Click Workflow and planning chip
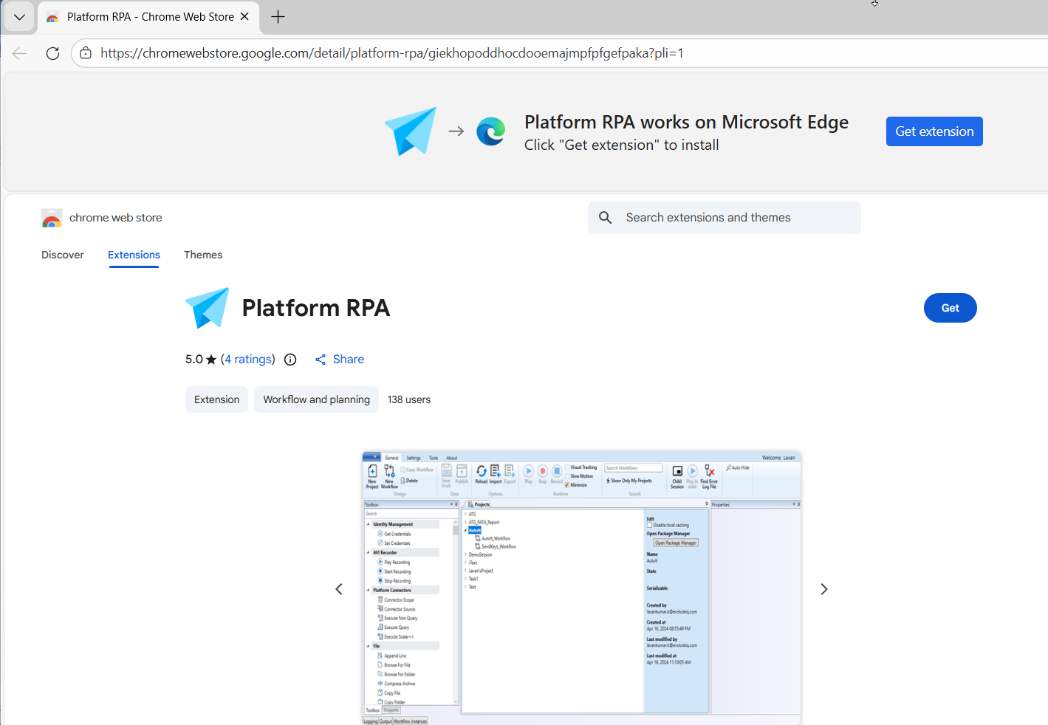 pos(316,399)
